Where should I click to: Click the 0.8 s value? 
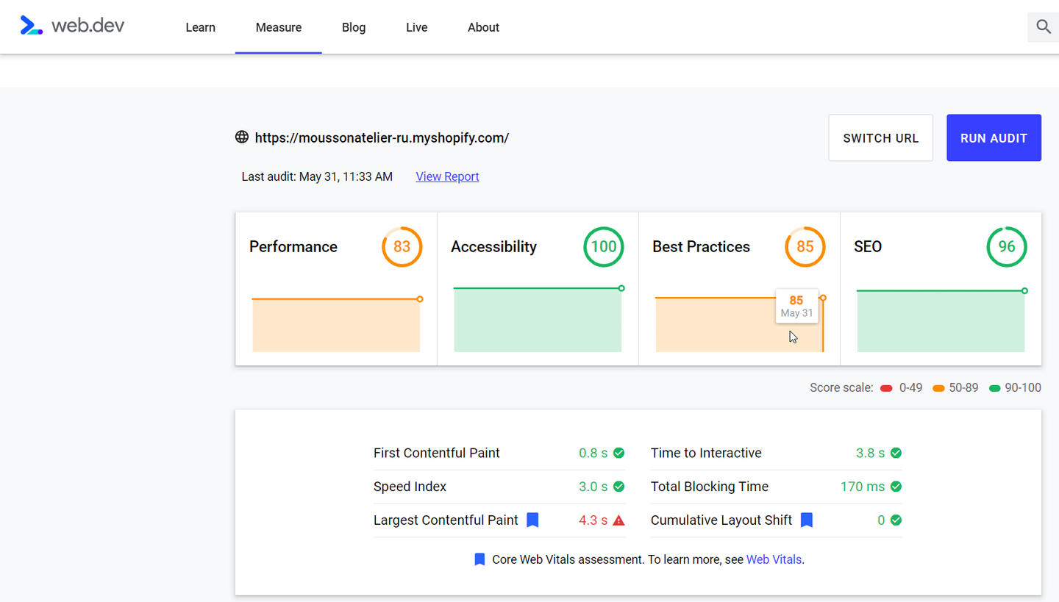(593, 453)
